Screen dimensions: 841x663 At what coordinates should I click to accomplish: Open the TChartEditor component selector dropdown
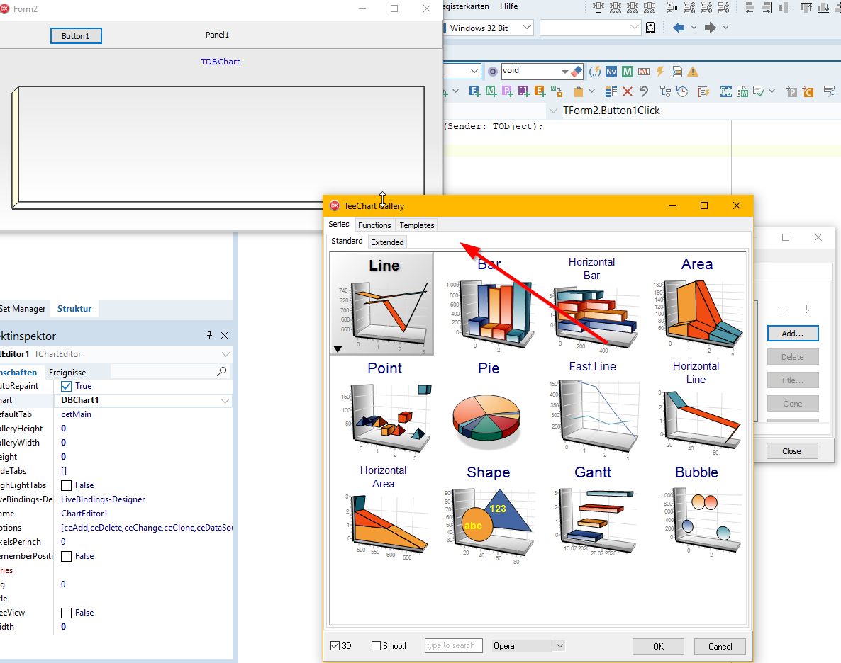click(x=225, y=354)
